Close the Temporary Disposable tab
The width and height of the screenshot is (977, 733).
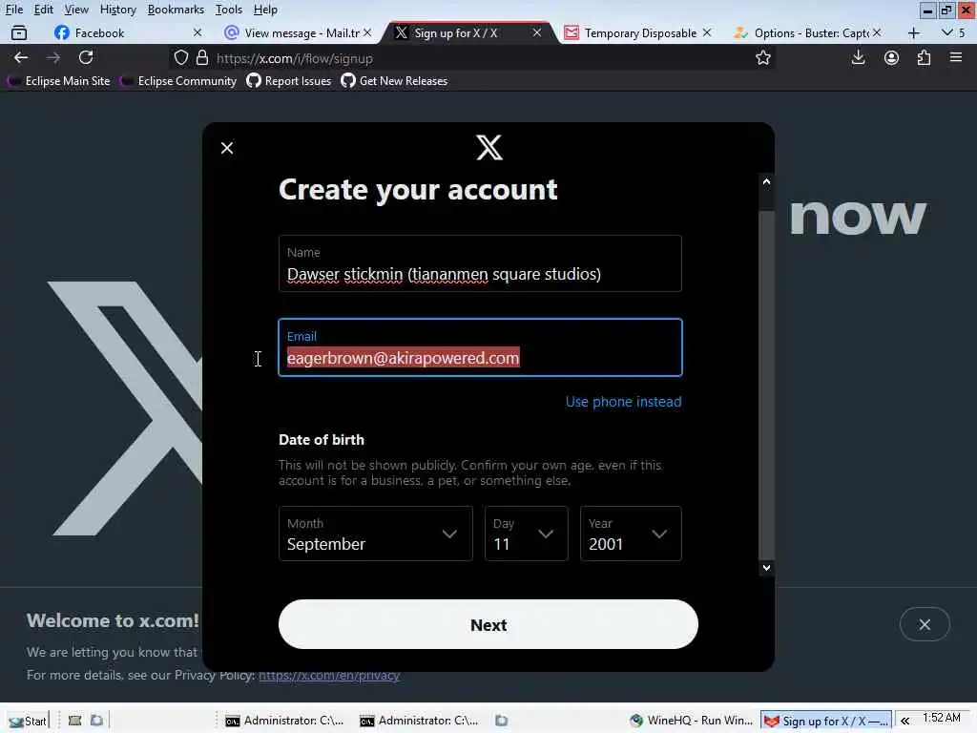click(x=707, y=32)
